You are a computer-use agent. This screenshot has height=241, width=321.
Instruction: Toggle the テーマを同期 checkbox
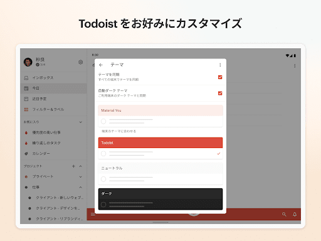220,77
